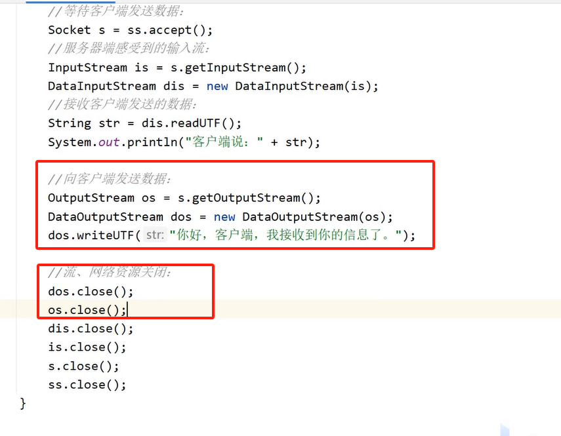
Task: Click the line 'OutputStream os = s.getOutputStream();'
Action: (x=184, y=198)
